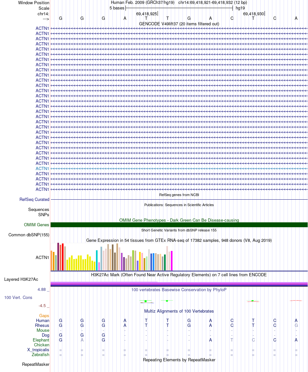Click the 4.88 PhyloP upper scale value
Screen dimensions: 308x372
tap(41, 290)
